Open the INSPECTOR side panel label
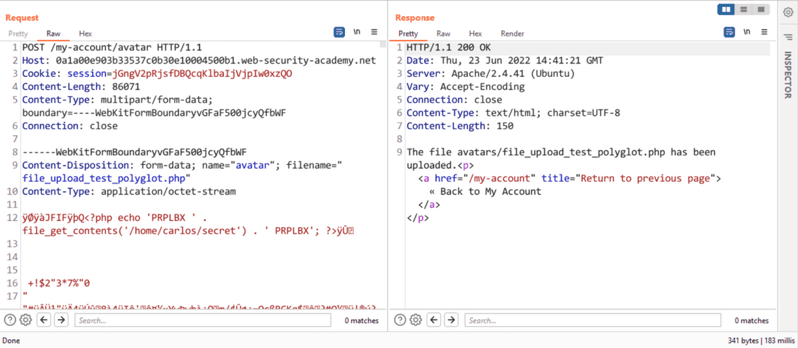The width and height of the screenshot is (798, 348). coord(788,75)
